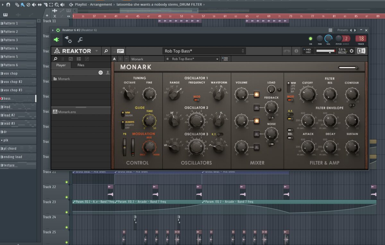
Task: Click Playlist - Arrangement breadcrumb title
Action: click(93, 4)
